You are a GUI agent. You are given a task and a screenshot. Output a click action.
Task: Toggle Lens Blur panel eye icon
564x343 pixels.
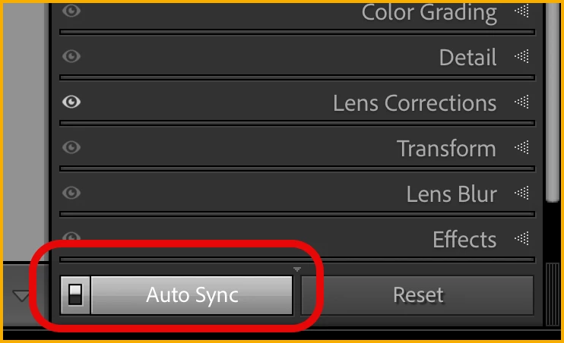point(71,193)
